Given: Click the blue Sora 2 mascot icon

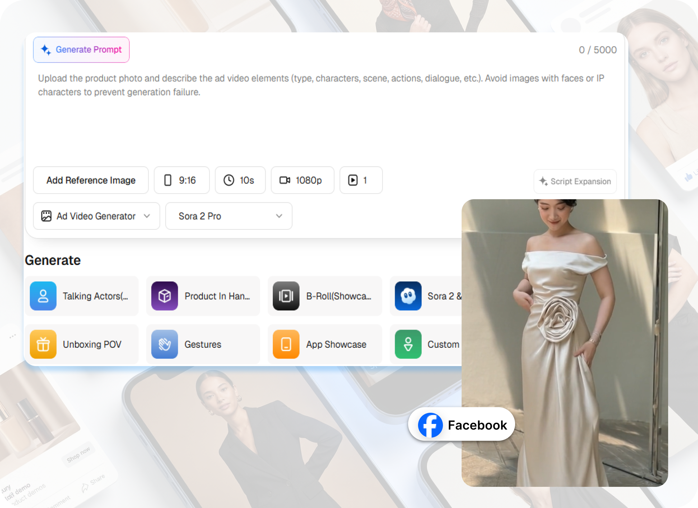Looking at the screenshot, I should 408,296.
